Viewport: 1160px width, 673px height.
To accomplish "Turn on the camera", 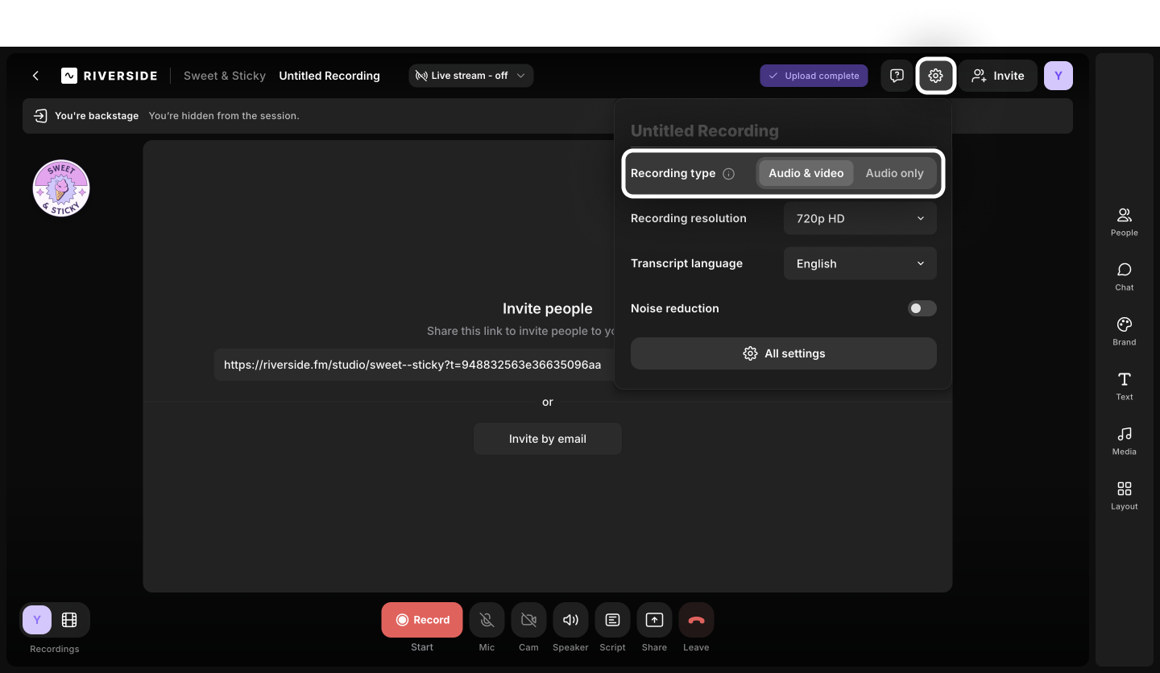I will (528, 620).
